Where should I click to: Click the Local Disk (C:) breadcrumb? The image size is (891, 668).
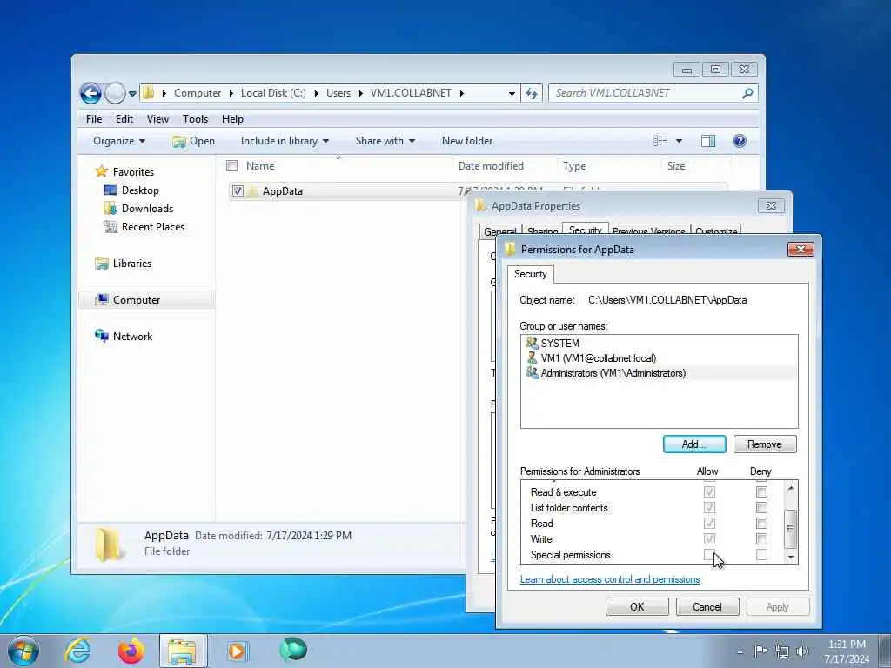[x=273, y=93]
